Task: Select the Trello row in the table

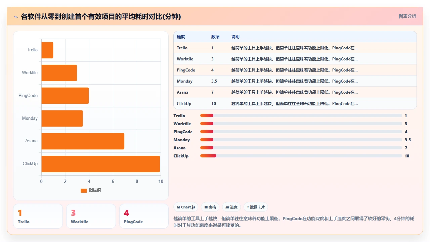Action: (x=295, y=48)
